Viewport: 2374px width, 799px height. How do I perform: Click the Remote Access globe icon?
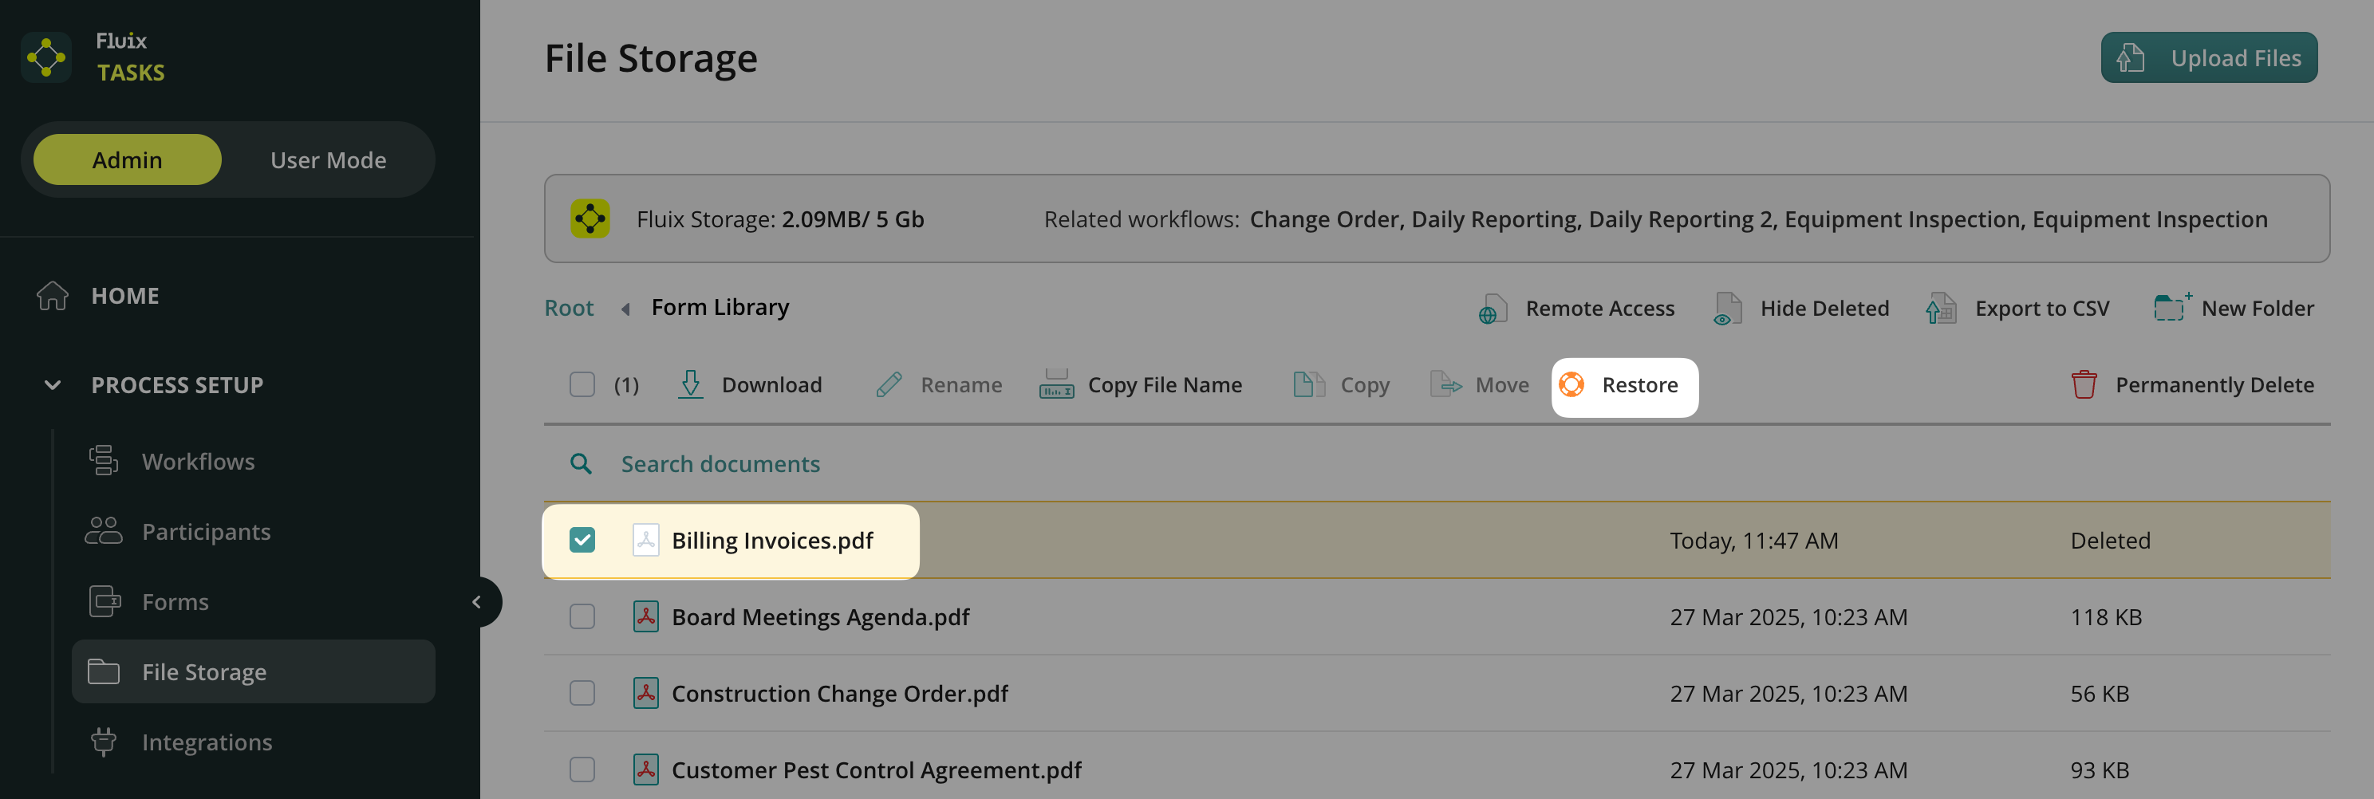(x=1492, y=309)
